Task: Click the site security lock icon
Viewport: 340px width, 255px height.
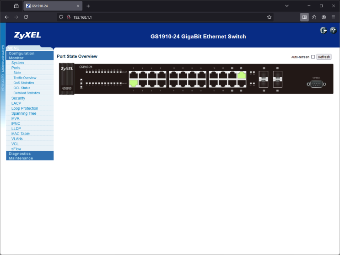Action: pos(69,17)
